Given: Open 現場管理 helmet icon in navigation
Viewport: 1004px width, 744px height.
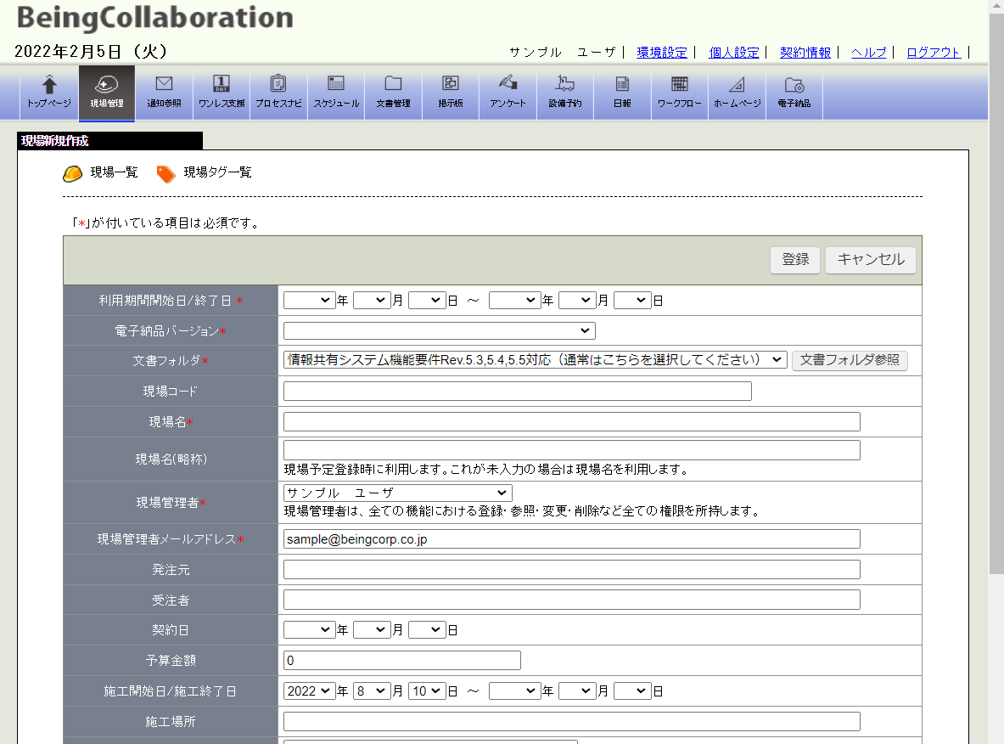Looking at the screenshot, I should pyautogui.click(x=107, y=93).
